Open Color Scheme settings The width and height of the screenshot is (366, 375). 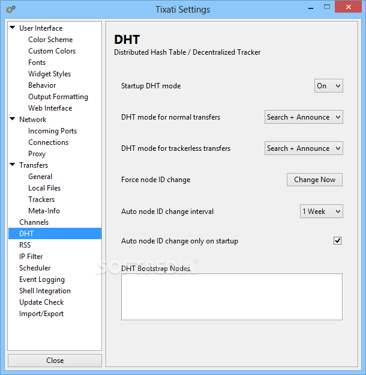click(x=50, y=40)
